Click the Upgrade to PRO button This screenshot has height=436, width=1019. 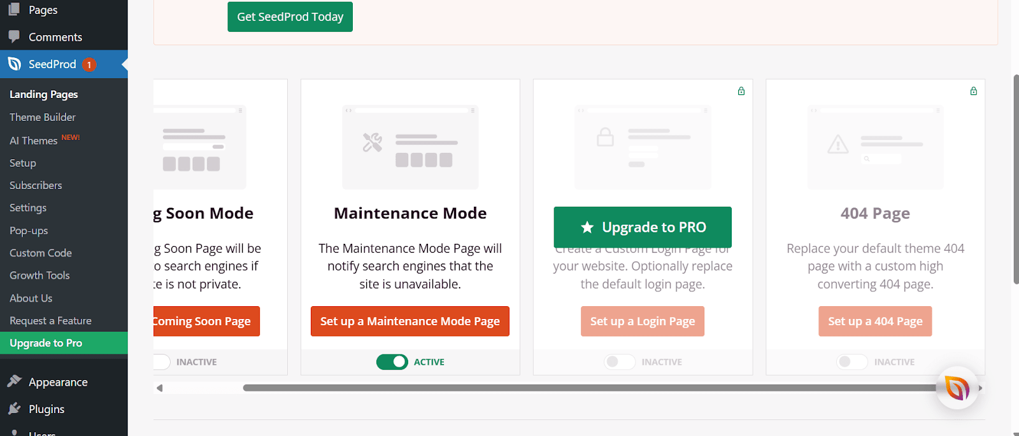[643, 227]
